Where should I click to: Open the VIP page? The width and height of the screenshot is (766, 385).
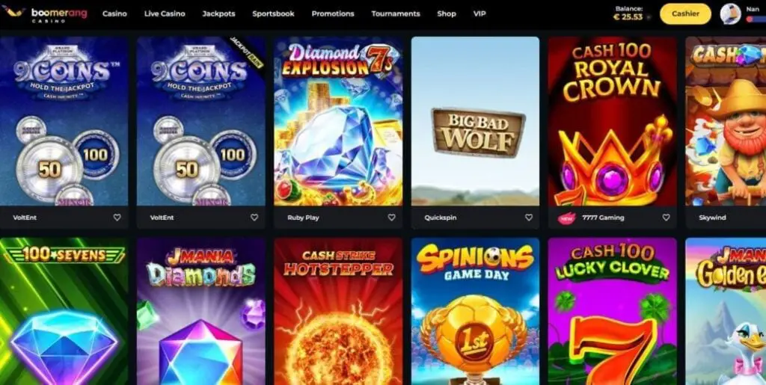pos(479,13)
